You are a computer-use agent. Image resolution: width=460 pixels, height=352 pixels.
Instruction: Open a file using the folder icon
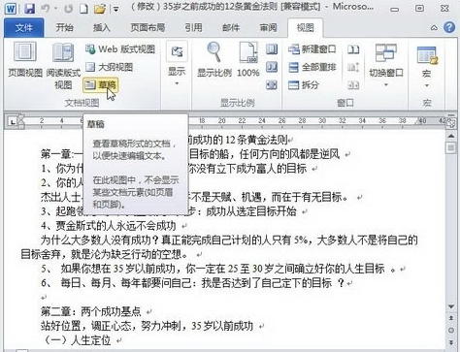[100, 9]
